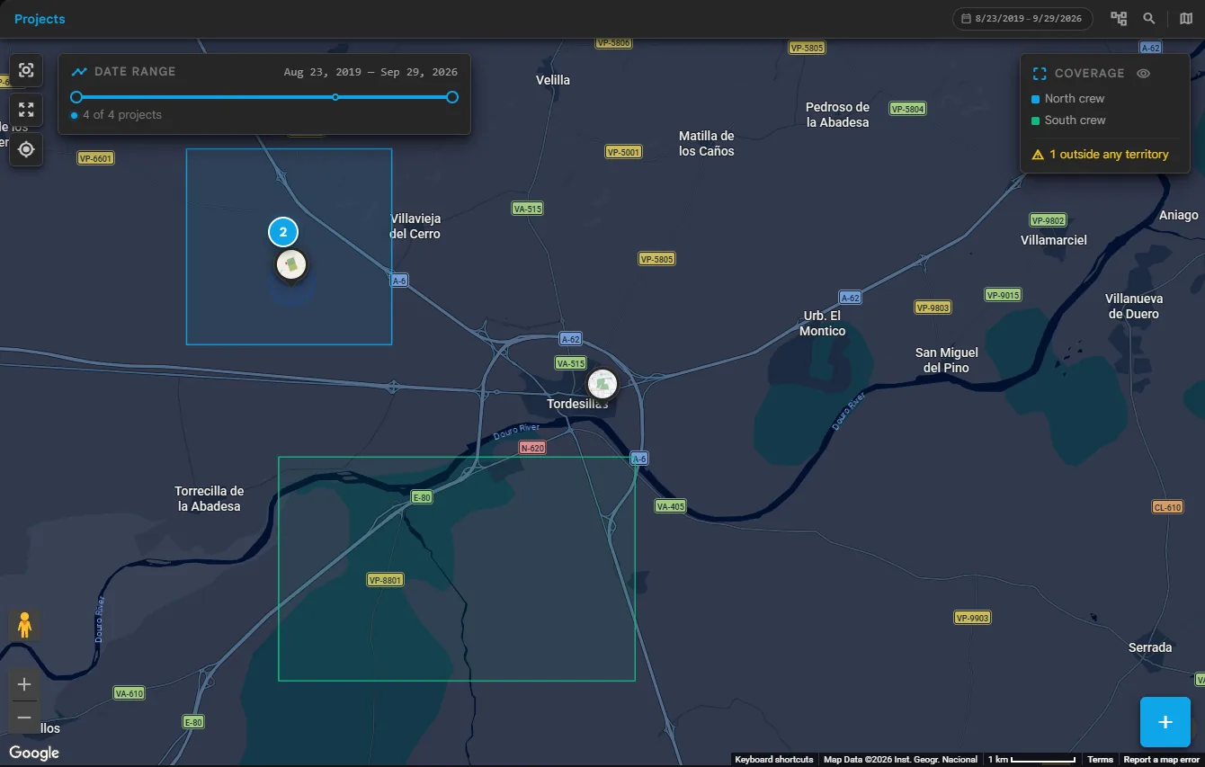
Task: Click the E-80 shield near Douro River
Action: point(422,496)
